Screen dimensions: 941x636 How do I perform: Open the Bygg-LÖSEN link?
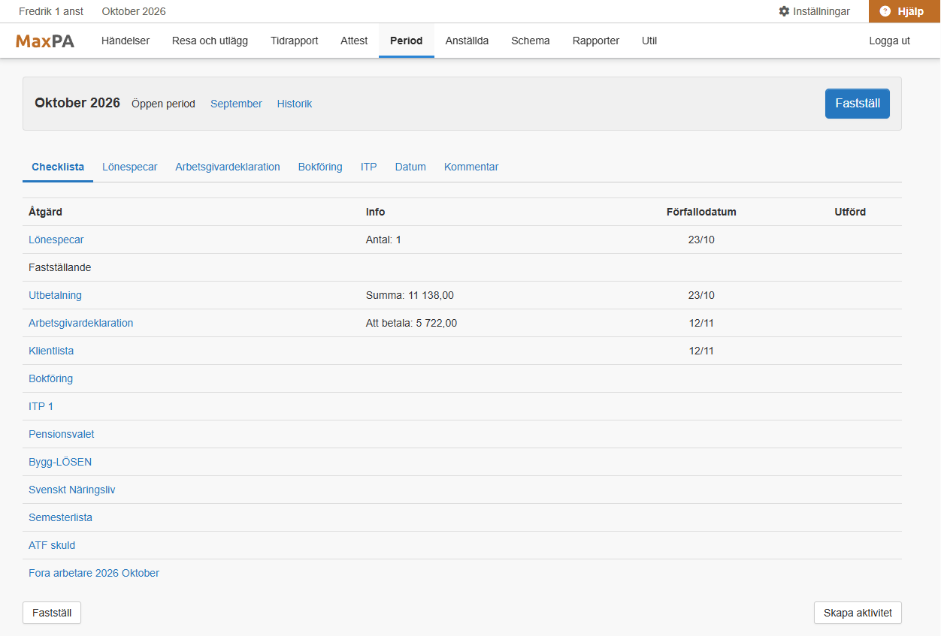point(60,462)
